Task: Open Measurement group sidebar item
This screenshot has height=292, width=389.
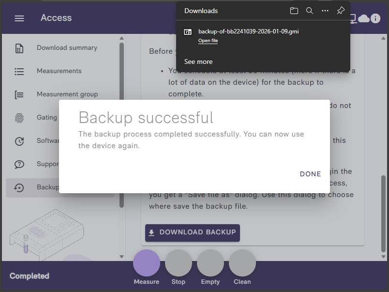Action: click(x=67, y=94)
